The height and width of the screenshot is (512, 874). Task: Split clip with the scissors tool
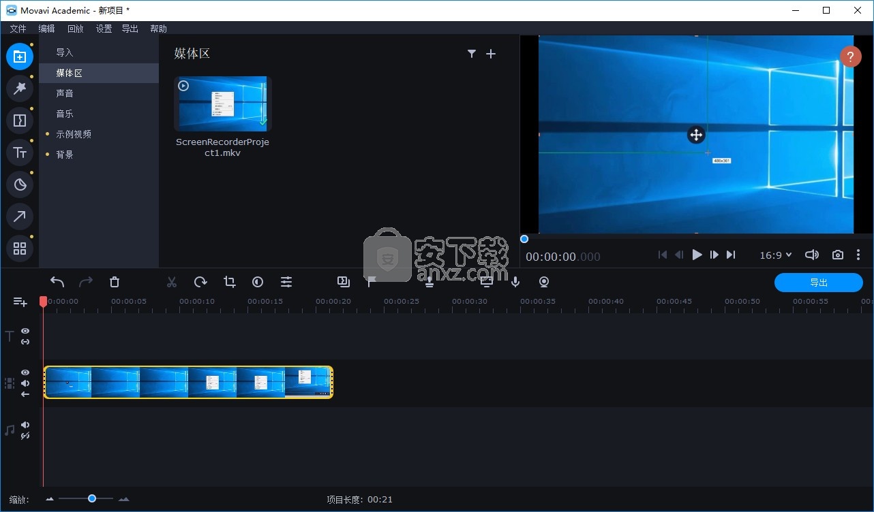coord(172,282)
